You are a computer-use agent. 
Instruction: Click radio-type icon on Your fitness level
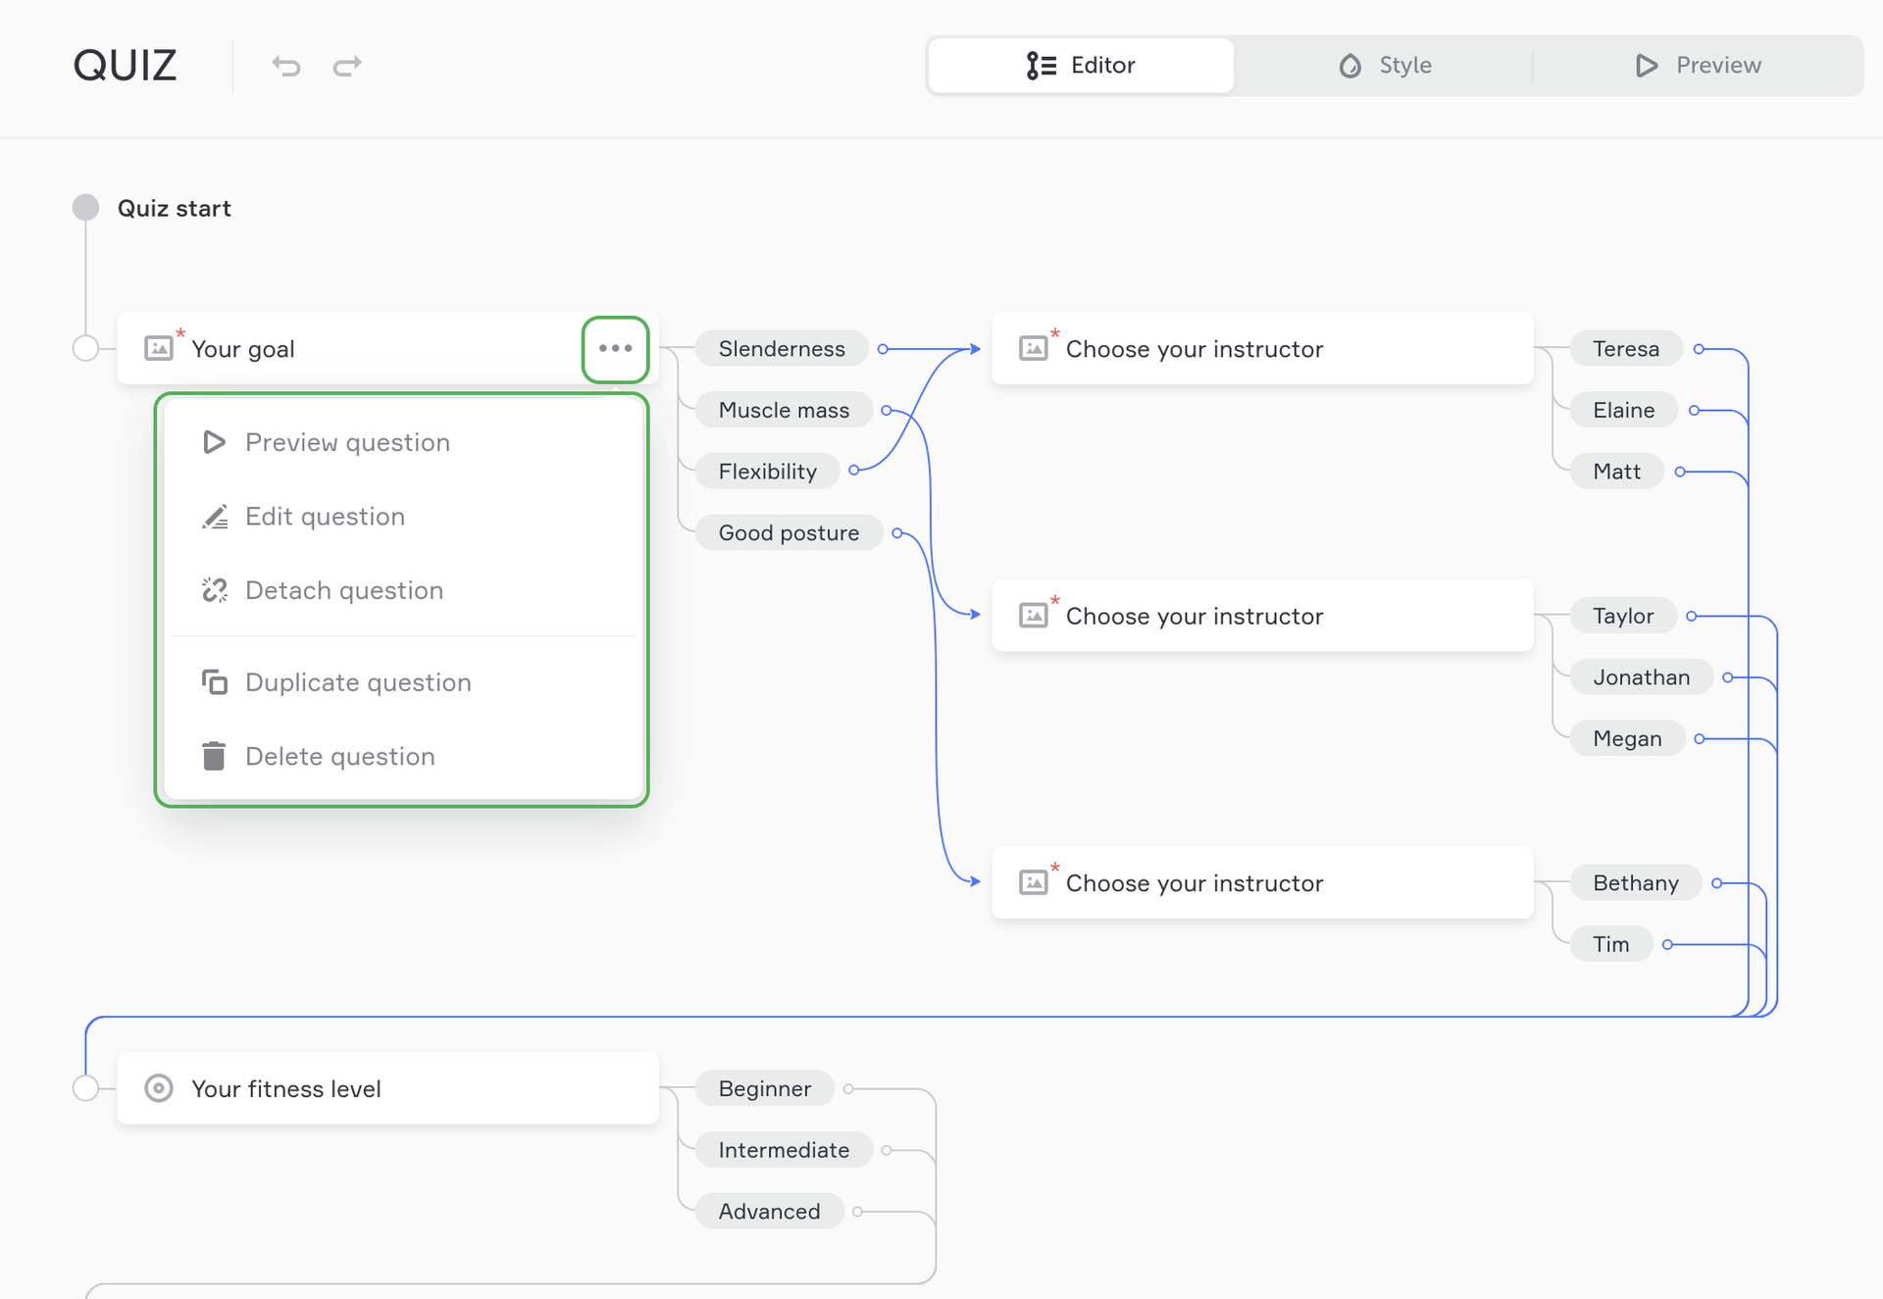pos(159,1088)
